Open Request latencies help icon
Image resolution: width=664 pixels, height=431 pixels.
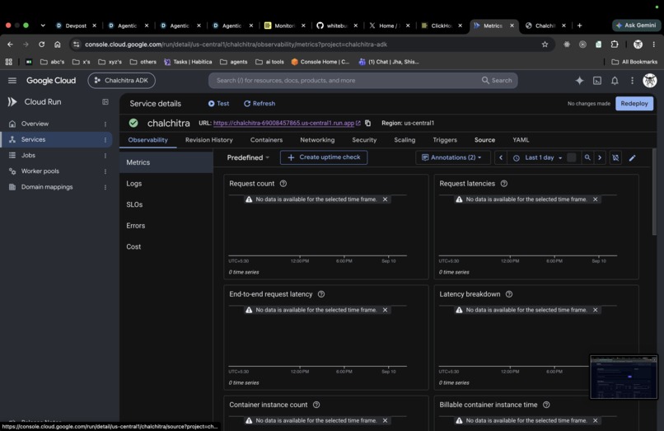pos(504,184)
